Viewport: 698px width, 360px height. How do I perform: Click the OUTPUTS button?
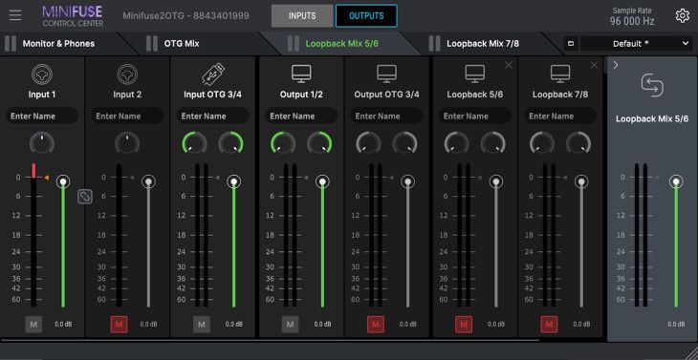366,16
